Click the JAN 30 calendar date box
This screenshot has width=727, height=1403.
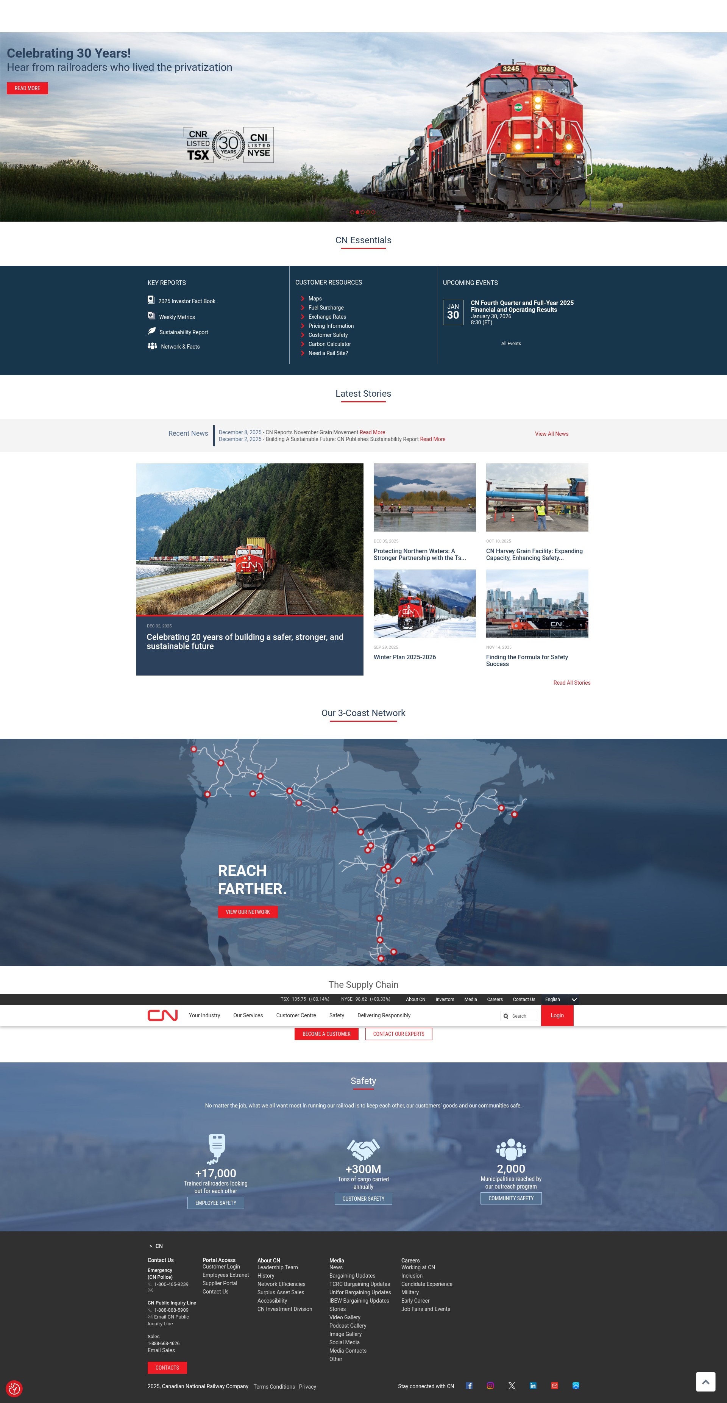[x=453, y=312]
